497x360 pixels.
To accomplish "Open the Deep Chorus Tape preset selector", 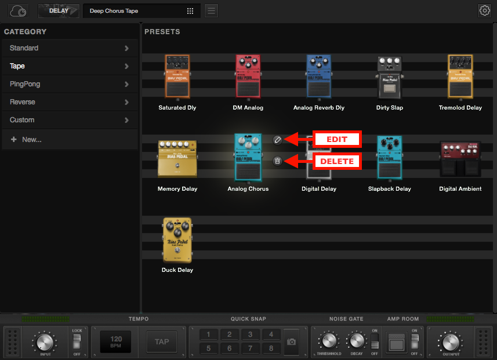I will (x=142, y=11).
